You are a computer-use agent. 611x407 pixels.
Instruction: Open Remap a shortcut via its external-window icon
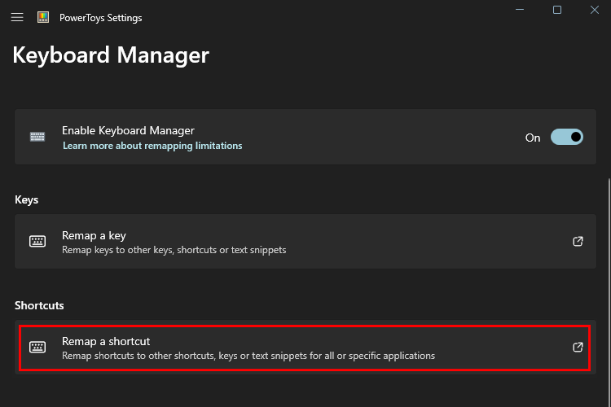(x=578, y=347)
